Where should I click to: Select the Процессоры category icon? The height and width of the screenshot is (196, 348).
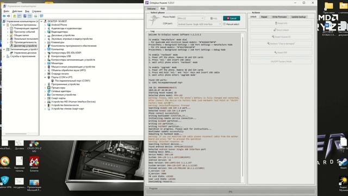pos(49,88)
